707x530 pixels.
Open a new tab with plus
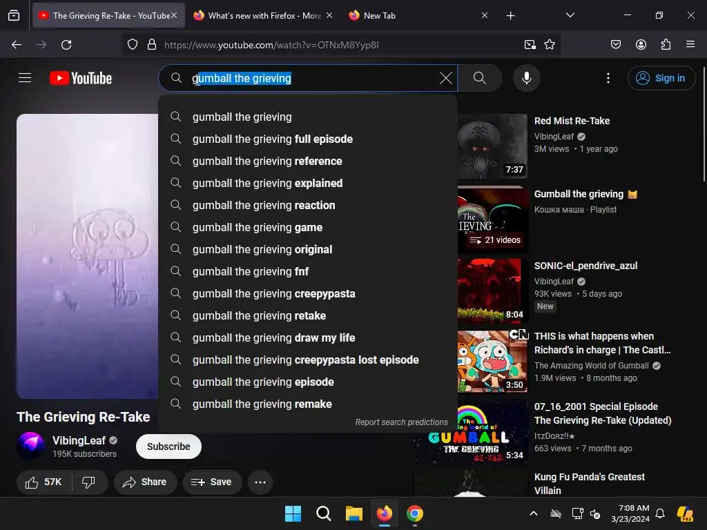point(510,16)
